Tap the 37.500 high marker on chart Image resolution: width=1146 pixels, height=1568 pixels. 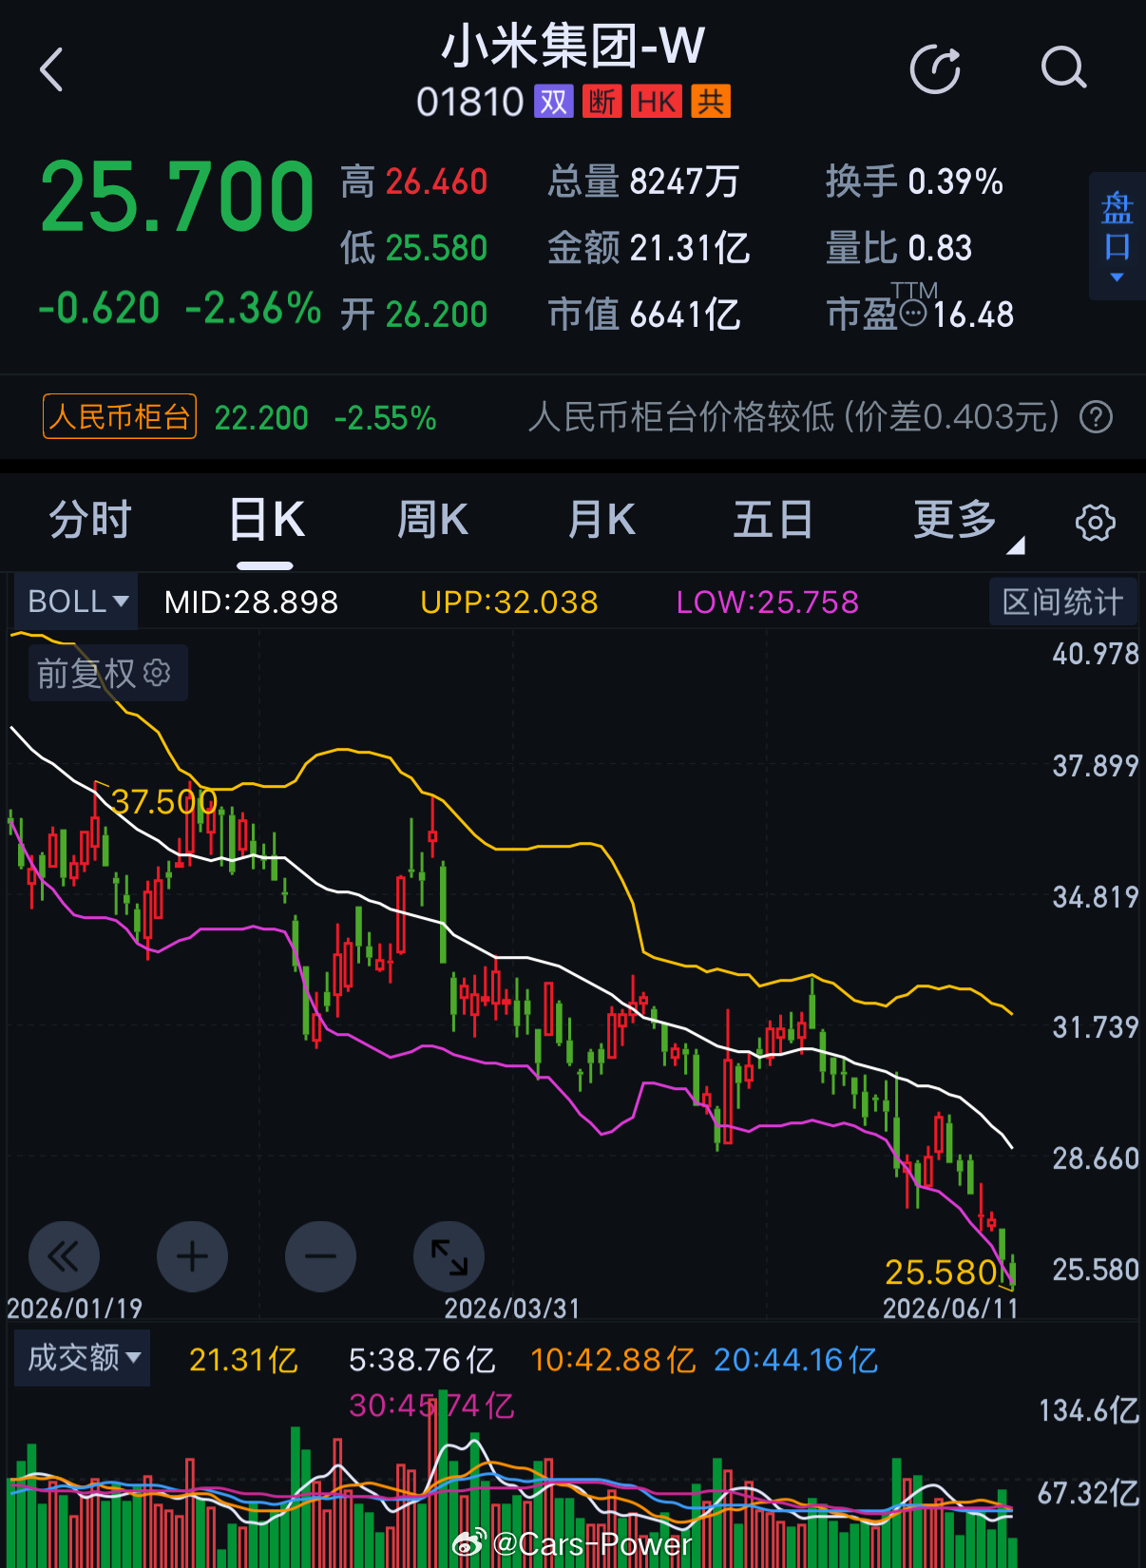(164, 802)
